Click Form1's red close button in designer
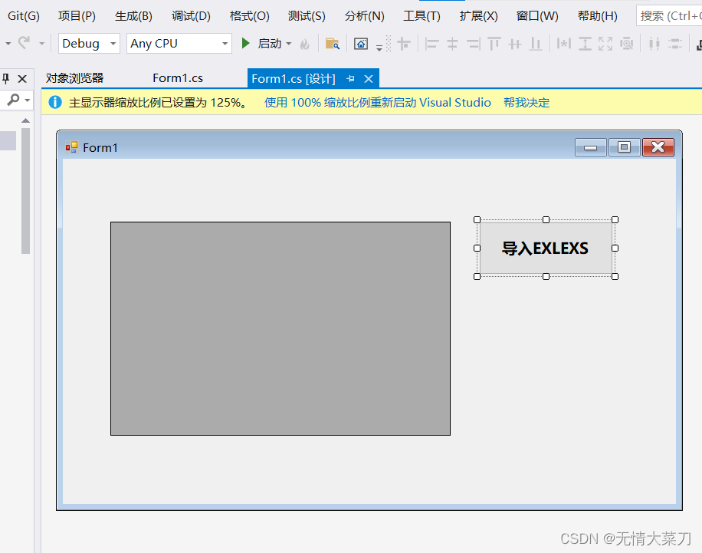The width and height of the screenshot is (702, 553). 658,147
